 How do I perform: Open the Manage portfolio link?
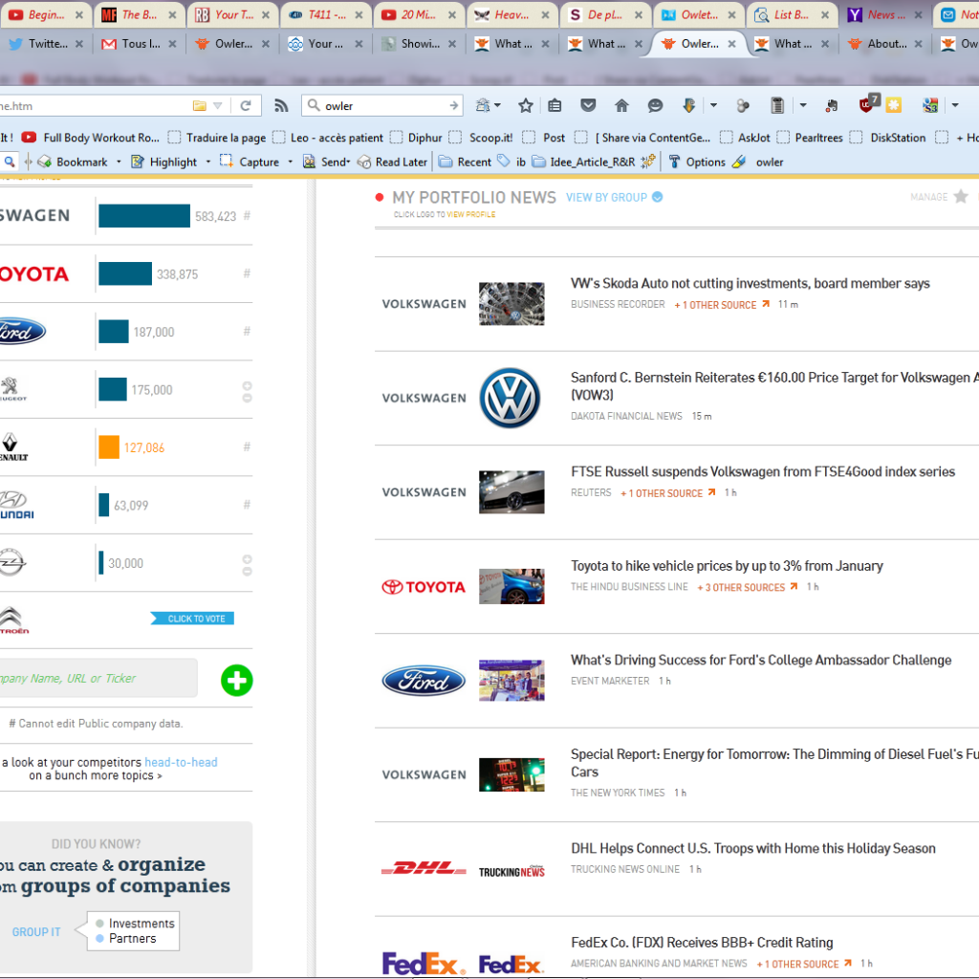[929, 197]
